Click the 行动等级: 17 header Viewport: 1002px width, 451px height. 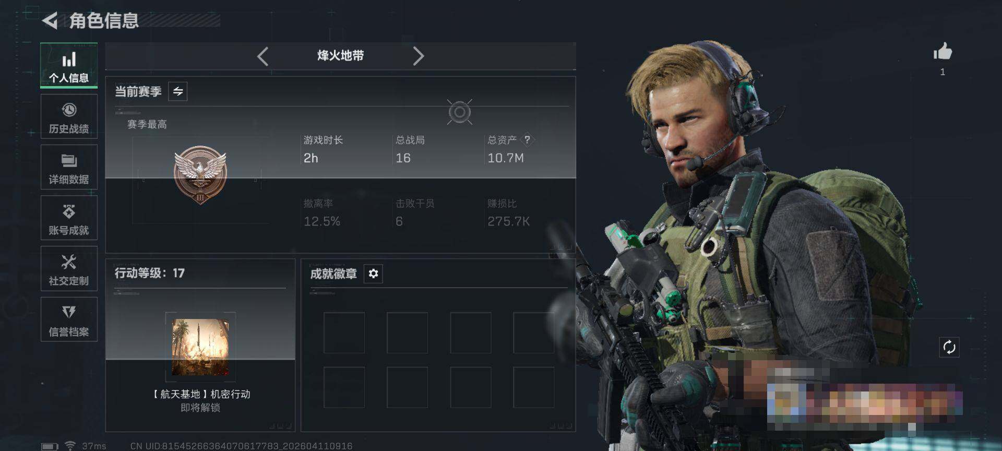click(x=149, y=273)
